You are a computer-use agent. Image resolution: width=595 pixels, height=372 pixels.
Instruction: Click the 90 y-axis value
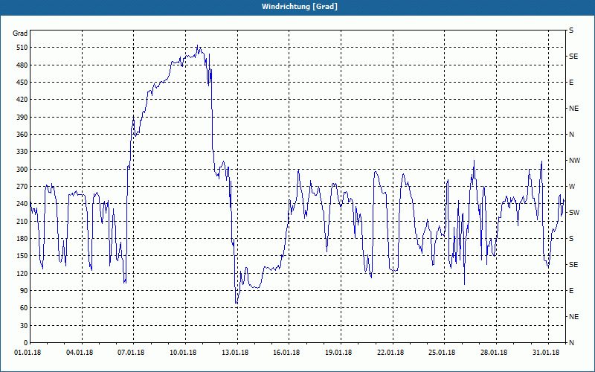tap(24, 291)
